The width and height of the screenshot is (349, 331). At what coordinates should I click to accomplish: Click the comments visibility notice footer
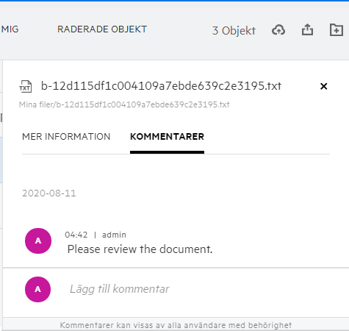176,325
